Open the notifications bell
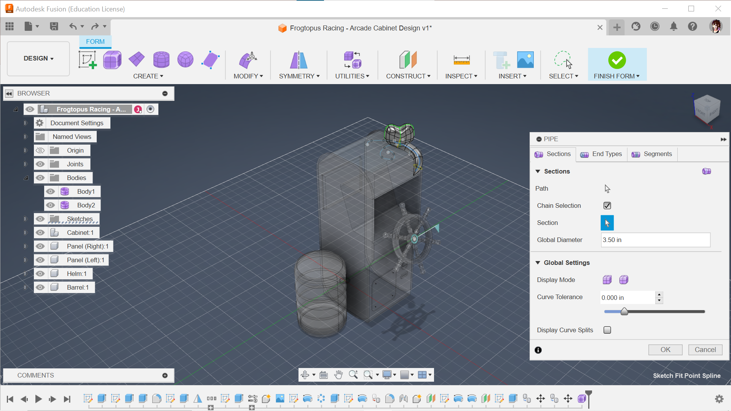 click(x=674, y=26)
